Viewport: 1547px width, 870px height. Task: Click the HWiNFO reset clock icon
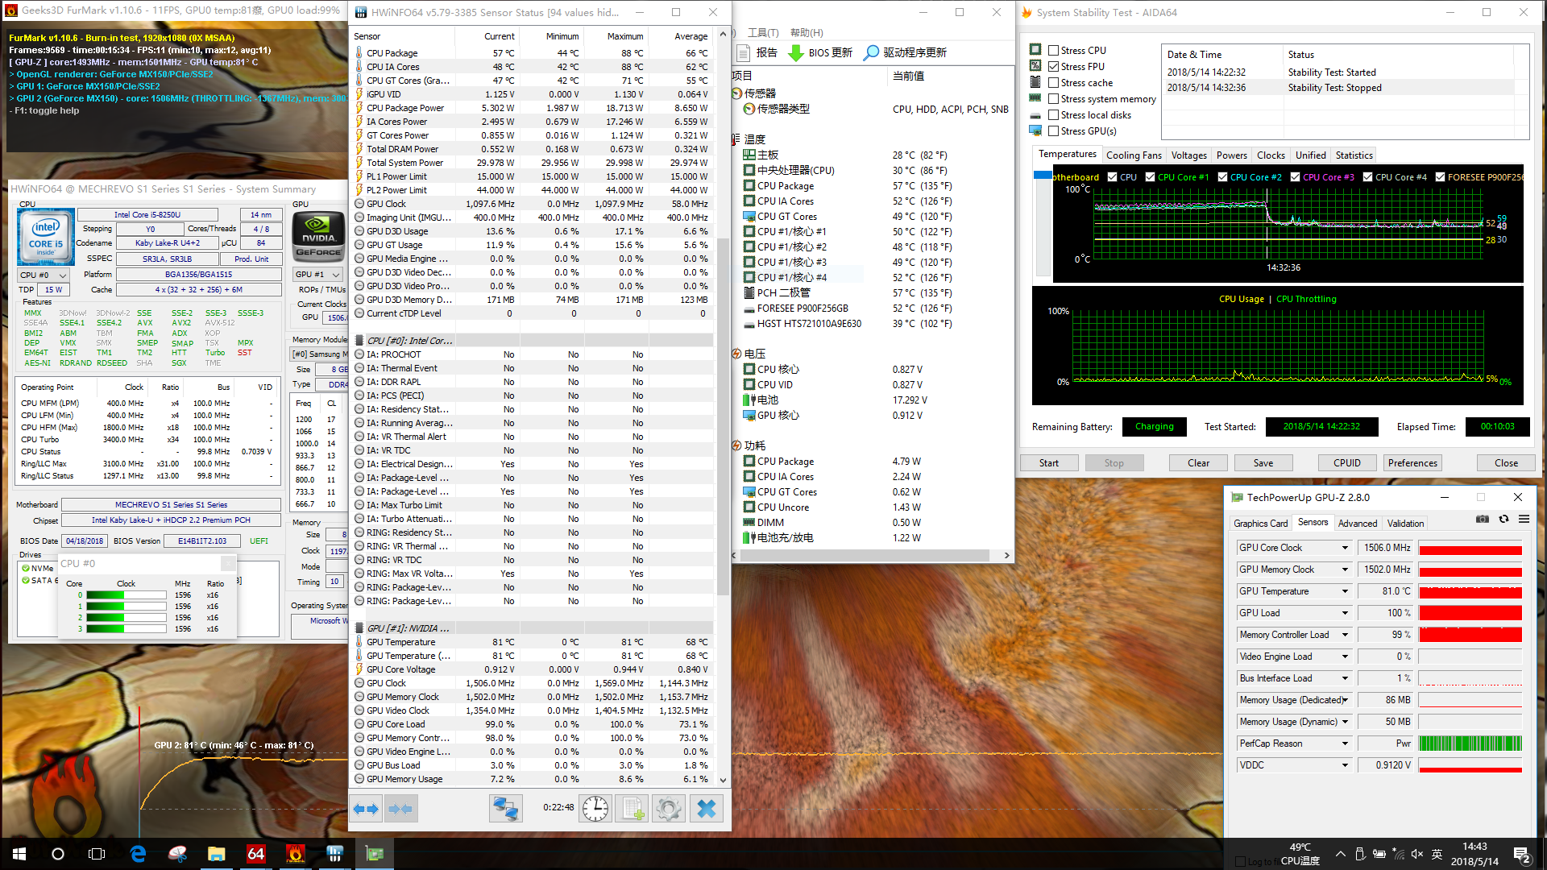pos(595,809)
